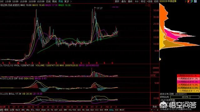Select the 模板 template tab
The width and height of the screenshot is (200, 112).
(6, 110)
